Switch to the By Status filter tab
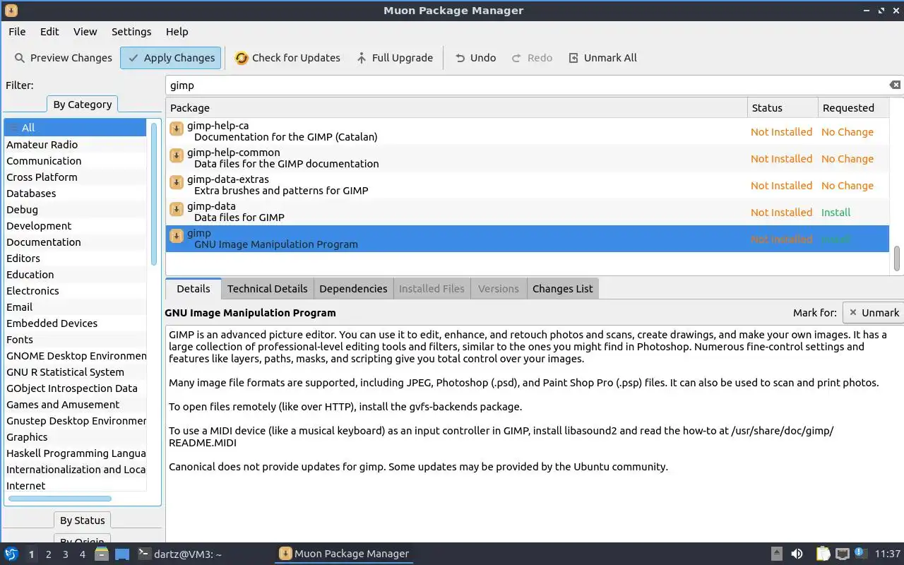This screenshot has height=565, width=904. [83, 521]
